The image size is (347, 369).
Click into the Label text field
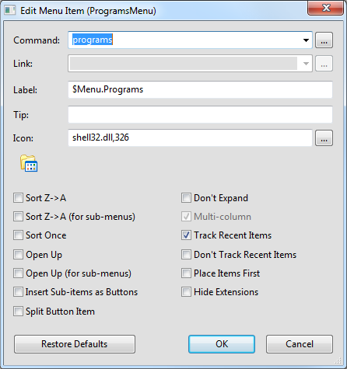[200, 89]
